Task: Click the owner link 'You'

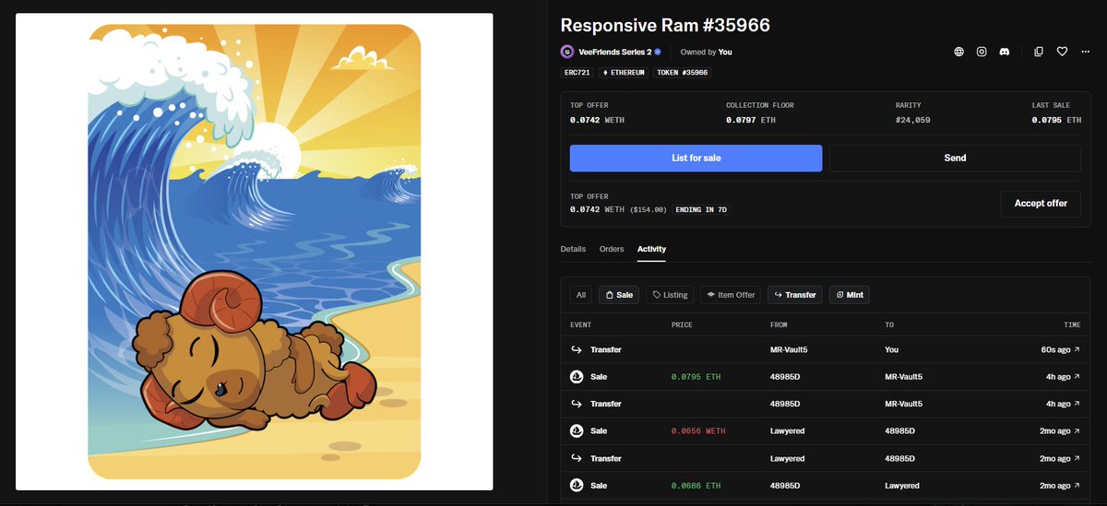Action: (x=725, y=53)
